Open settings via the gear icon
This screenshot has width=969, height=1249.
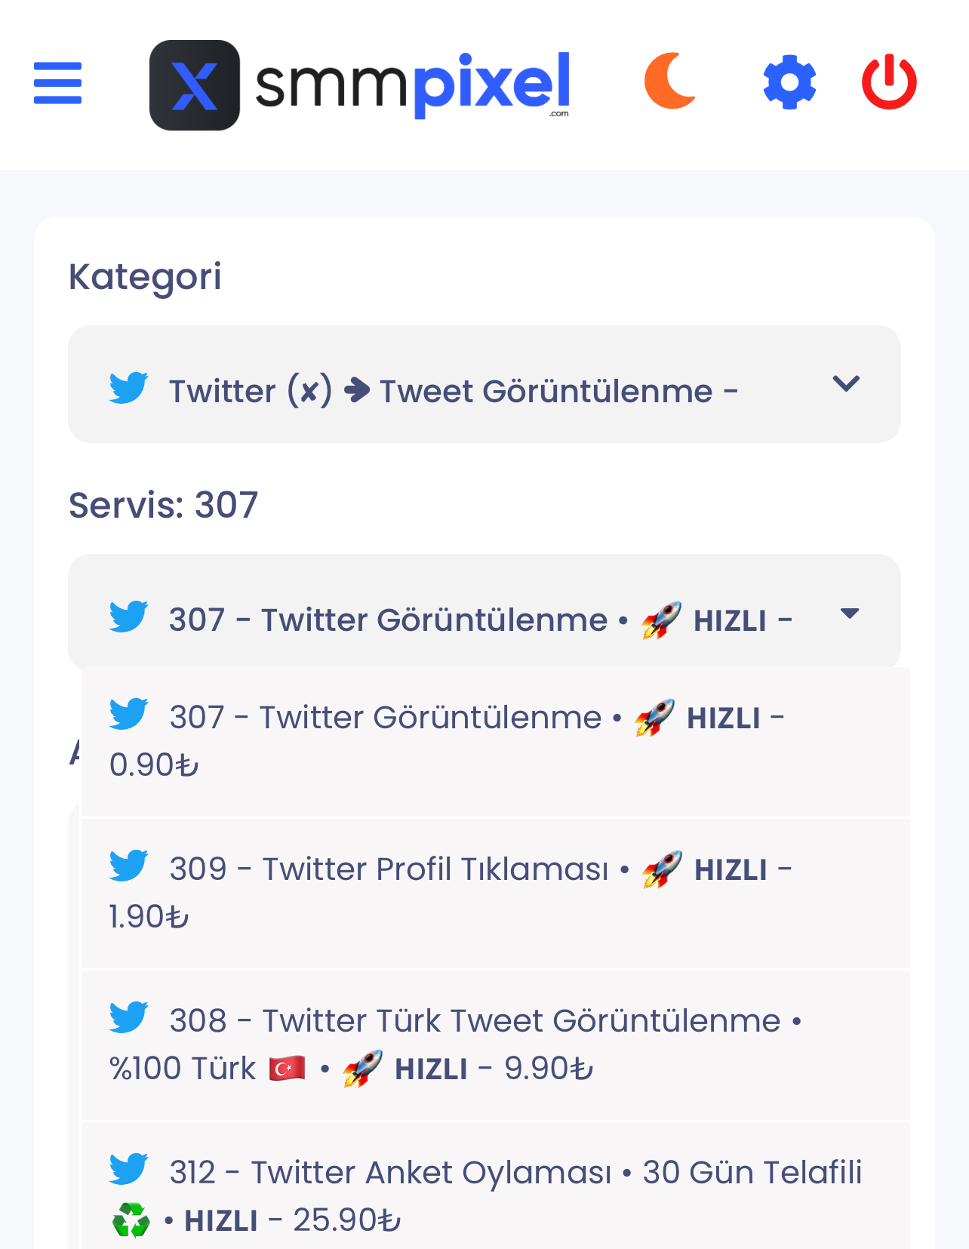click(x=789, y=83)
